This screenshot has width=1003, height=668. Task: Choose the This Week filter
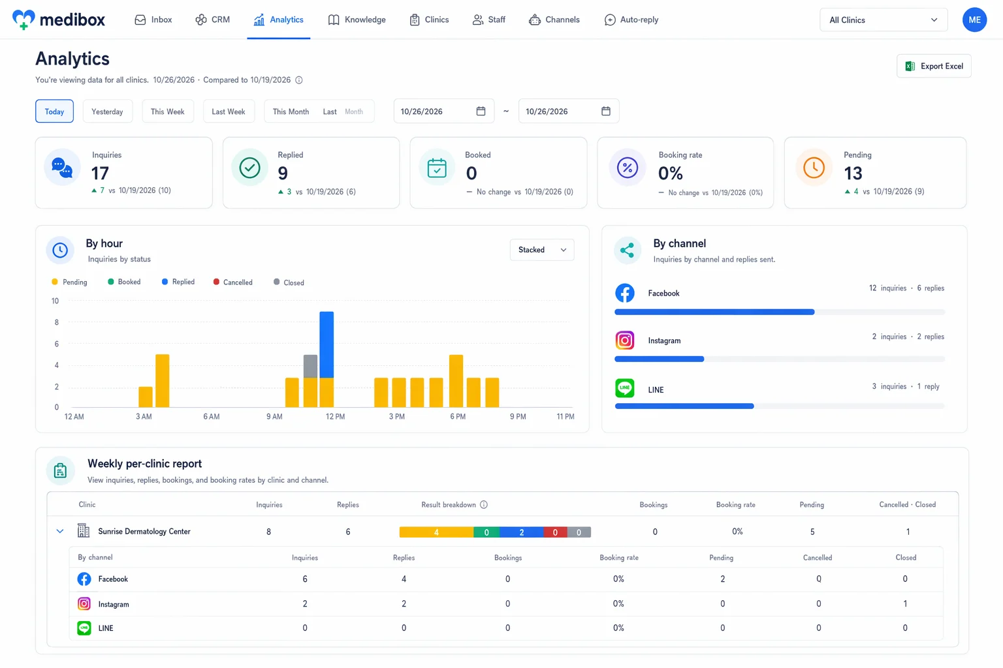tap(168, 112)
